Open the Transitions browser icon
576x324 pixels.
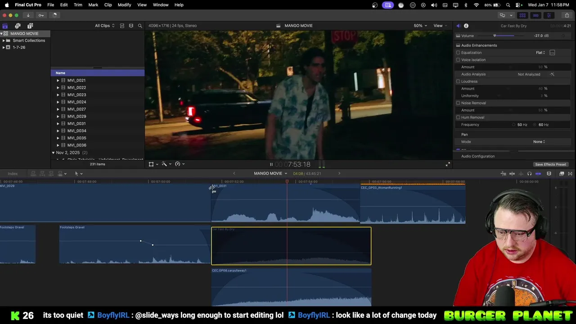click(570, 174)
